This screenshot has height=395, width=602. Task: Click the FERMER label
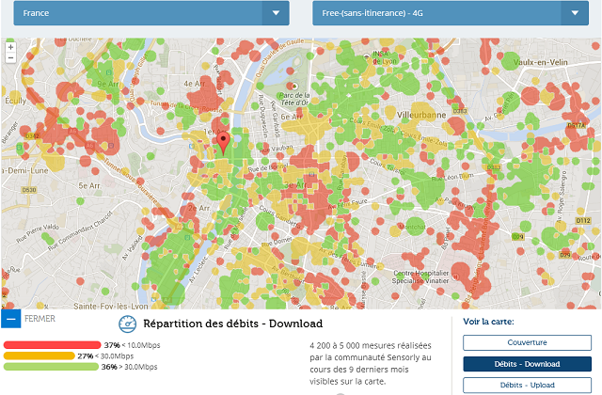[x=40, y=319]
